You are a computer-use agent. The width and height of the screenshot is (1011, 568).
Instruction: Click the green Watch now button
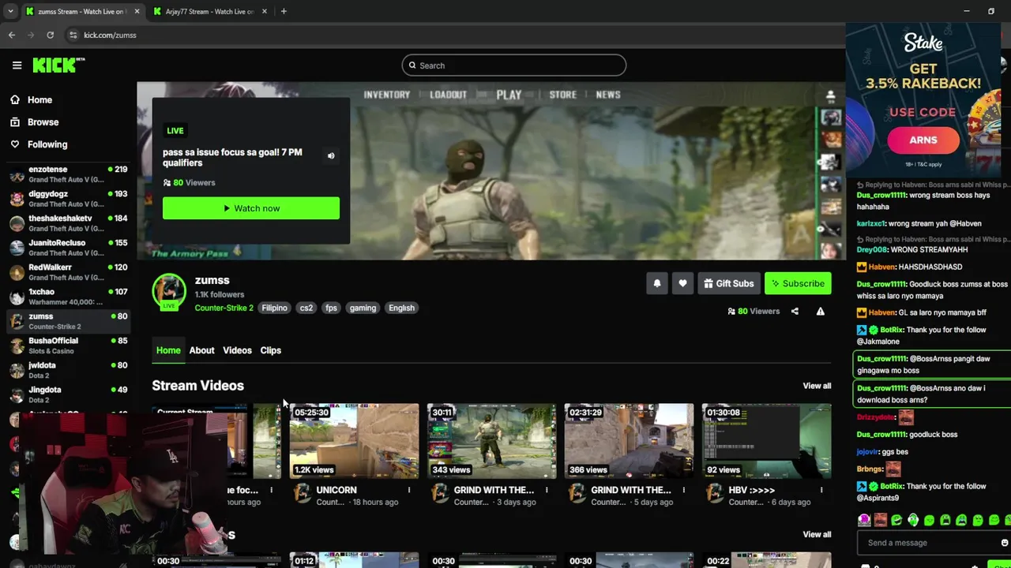pos(251,208)
